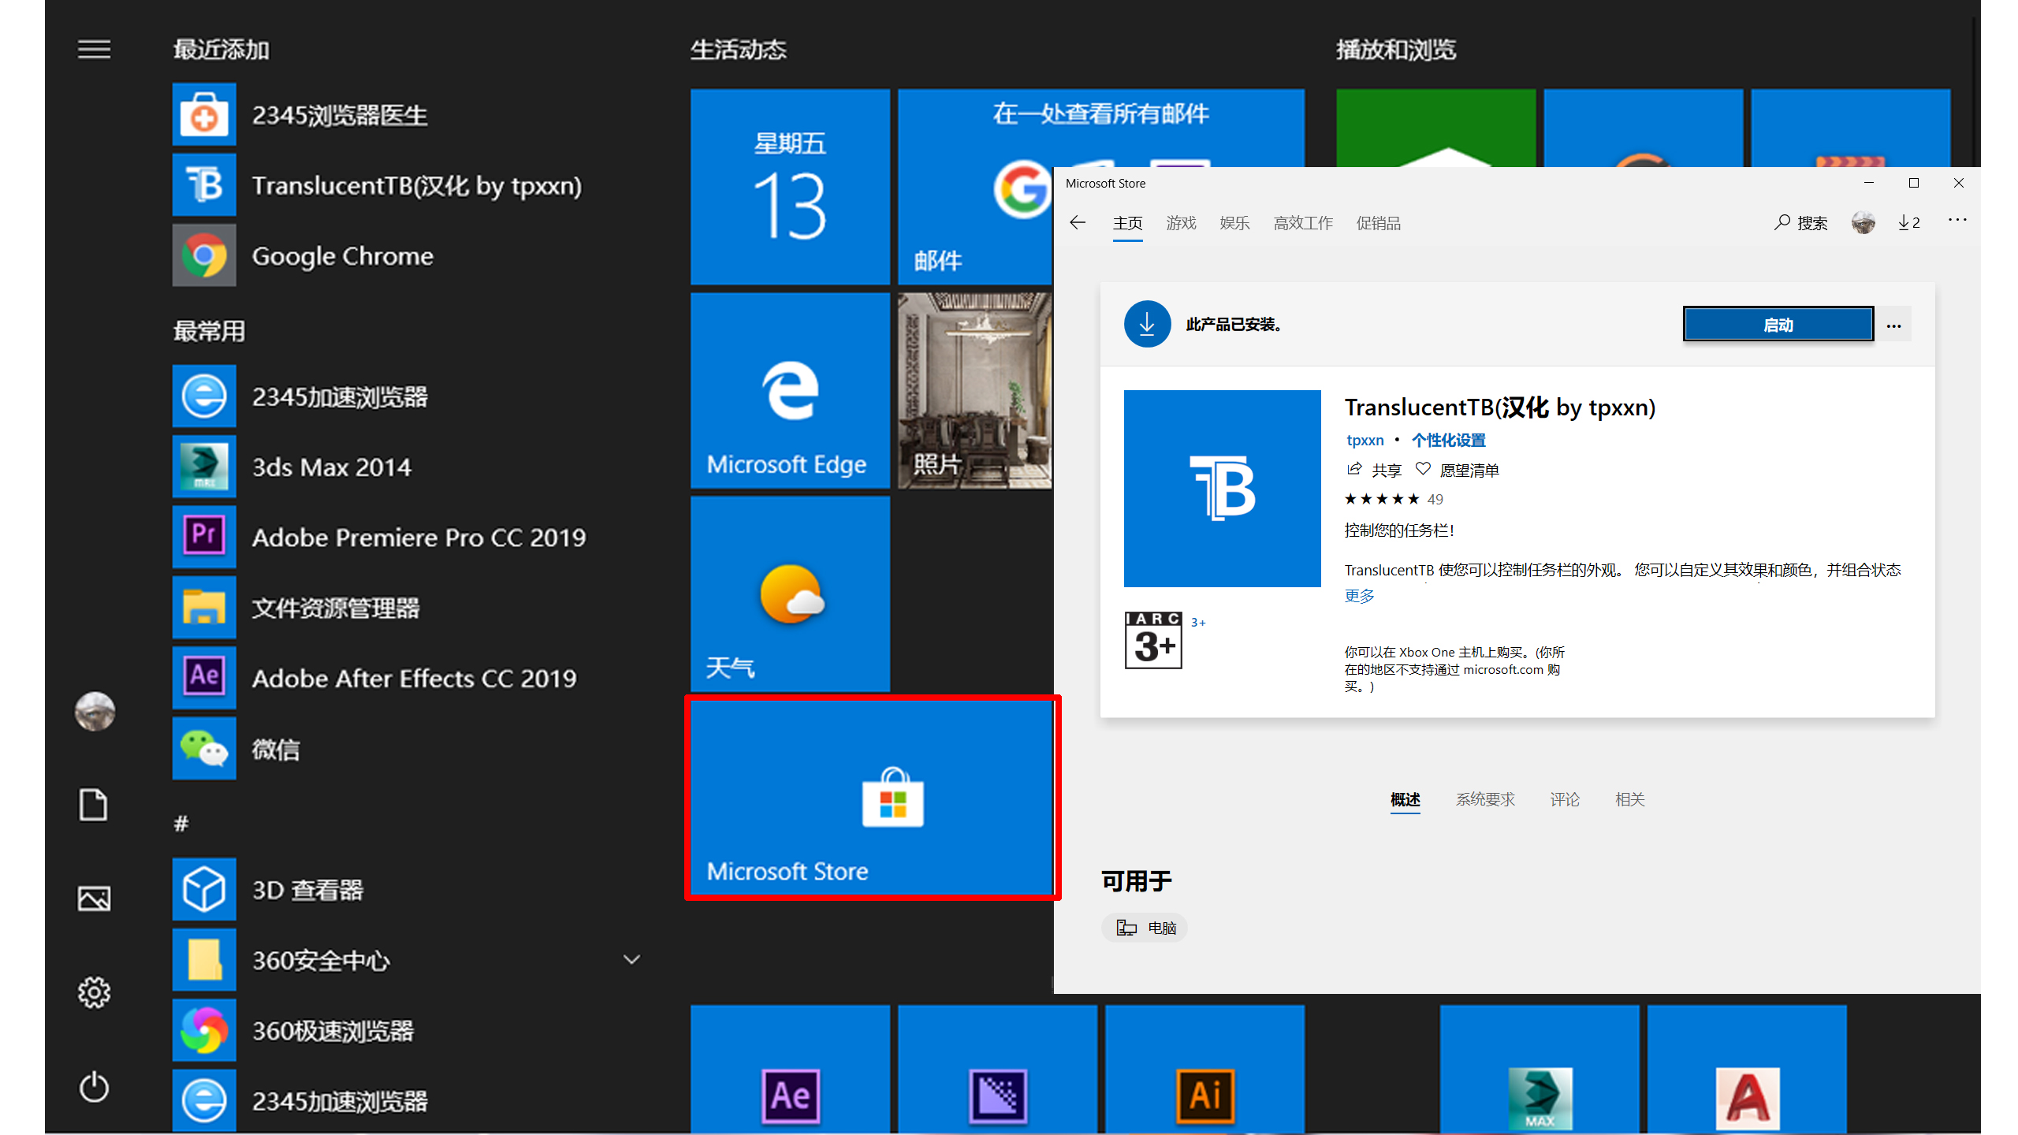
Task: Switch to the 高效工作 tab in Store
Action: (x=1303, y=223)
